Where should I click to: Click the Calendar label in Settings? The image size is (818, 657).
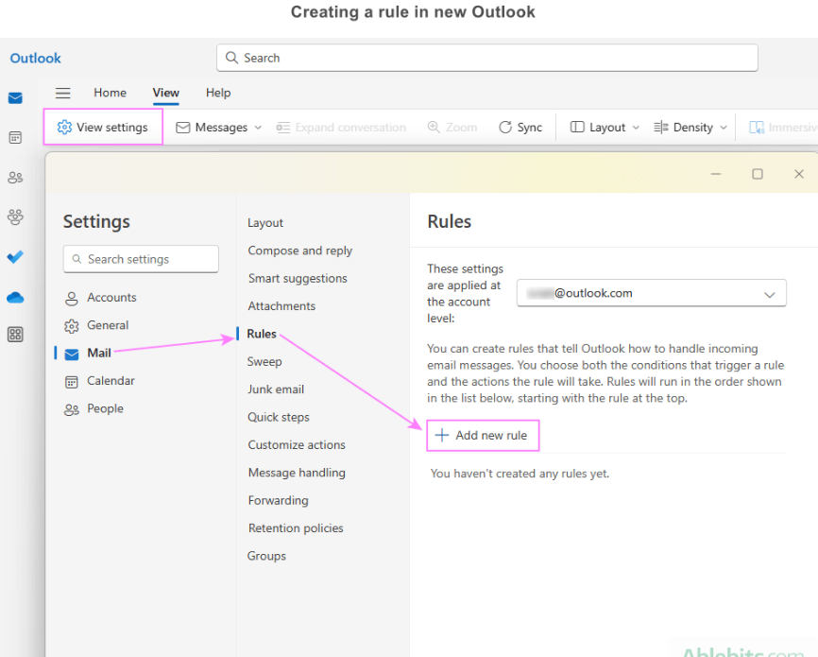(111, 381)
